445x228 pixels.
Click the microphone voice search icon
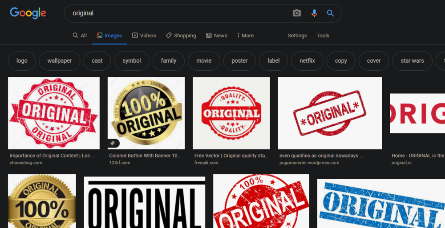(314, 13)
